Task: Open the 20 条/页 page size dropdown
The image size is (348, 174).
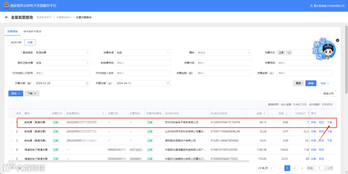Action: pyautogui.click(x=265, y=168)
